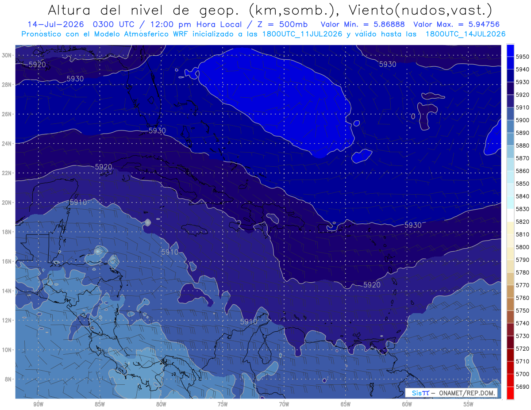Click the 5780 colorbar value
This screenshot has width=531, height=410.
tap(523, 272)
